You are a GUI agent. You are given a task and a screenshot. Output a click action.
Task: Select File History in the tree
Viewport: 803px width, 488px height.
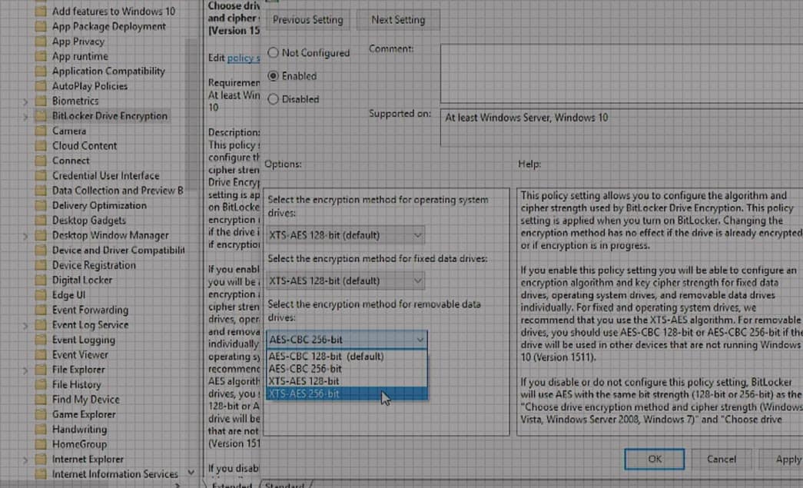(x=76, y=384)
